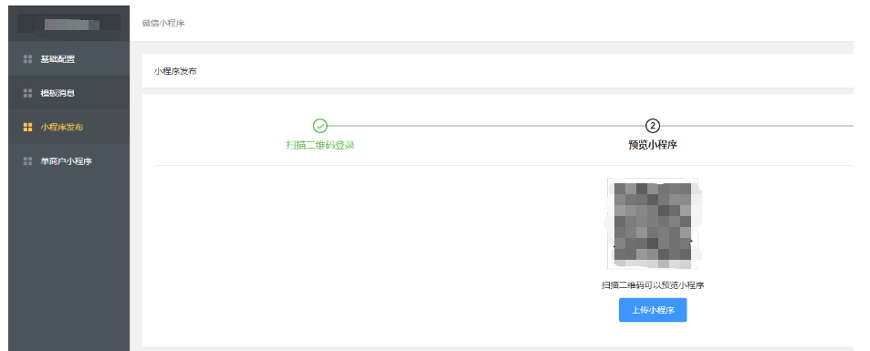Click the grid icon beside 单商户小程序
Viewport: 870px width, 351px height.
tap(27, 161)
